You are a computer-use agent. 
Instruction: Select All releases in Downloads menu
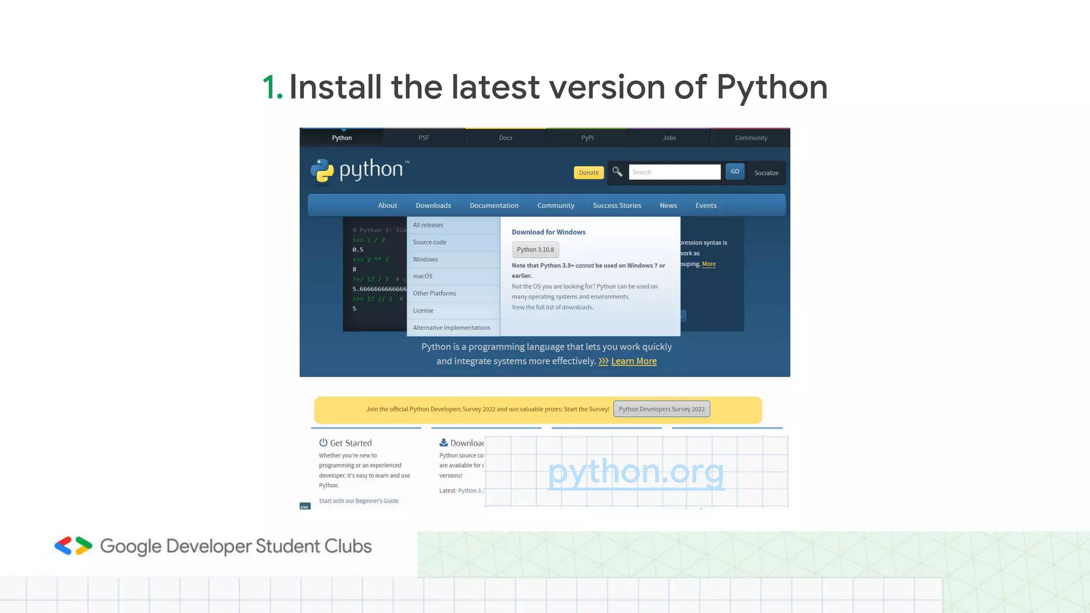tap(428, 225)
